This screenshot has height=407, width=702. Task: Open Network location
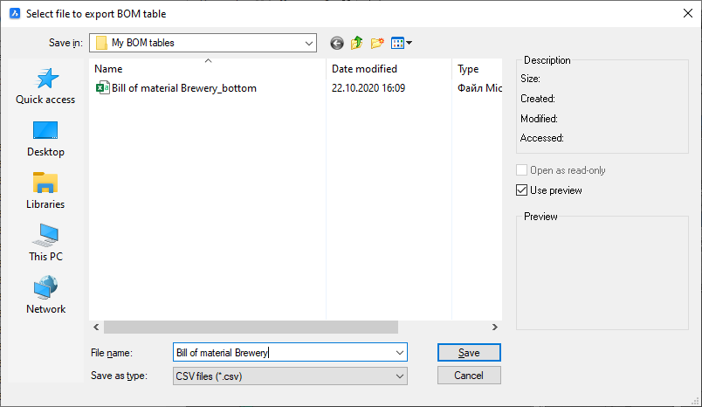coord(45,296)
